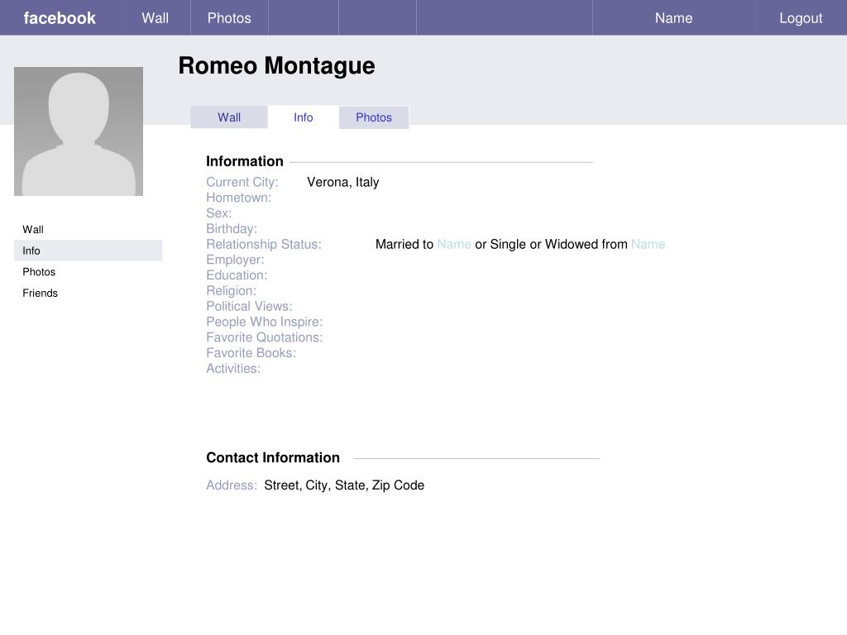Screen dimensions: 847x635
Task: Select Info in the left sidebar
Action: [x=88, y=251]
